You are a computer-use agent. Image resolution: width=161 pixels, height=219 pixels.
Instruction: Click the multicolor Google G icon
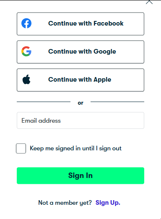click(26, 51)
